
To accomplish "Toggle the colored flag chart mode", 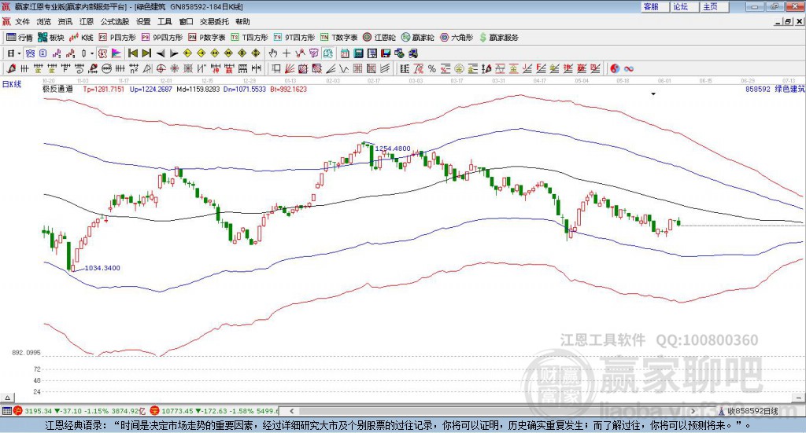I will pos(116,53).
